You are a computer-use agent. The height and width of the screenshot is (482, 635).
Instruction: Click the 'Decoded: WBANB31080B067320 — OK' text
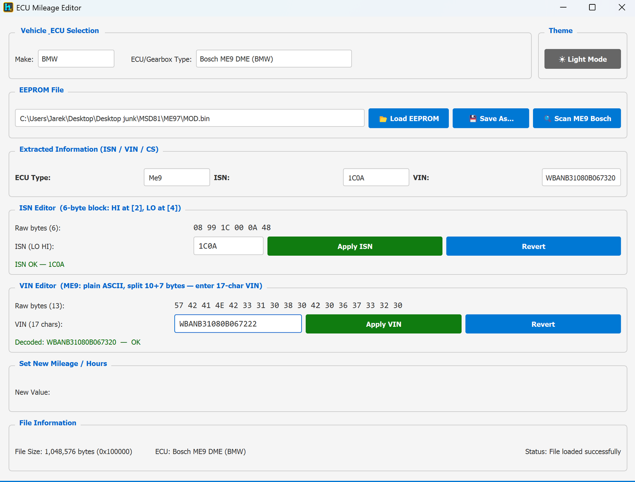click(x=78, y=342)
